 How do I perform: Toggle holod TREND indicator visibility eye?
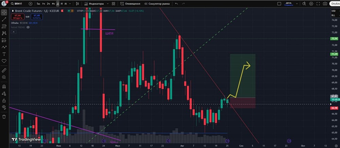pyautogui.click(x=28, y=27)
